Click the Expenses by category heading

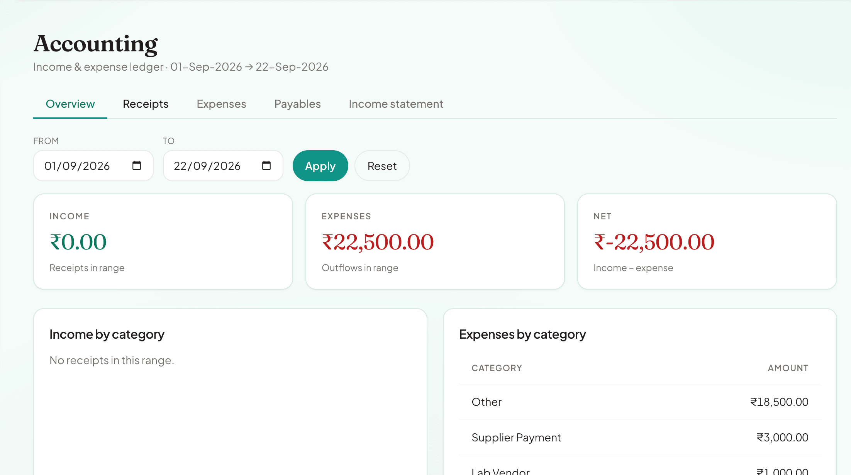tap(522, 334)
